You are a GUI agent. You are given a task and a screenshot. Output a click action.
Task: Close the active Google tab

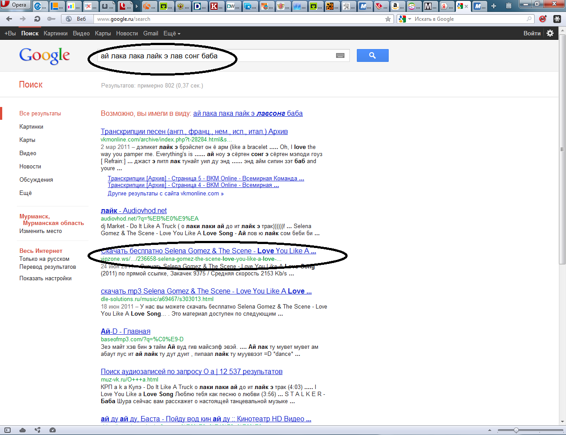tap(466, 6)
